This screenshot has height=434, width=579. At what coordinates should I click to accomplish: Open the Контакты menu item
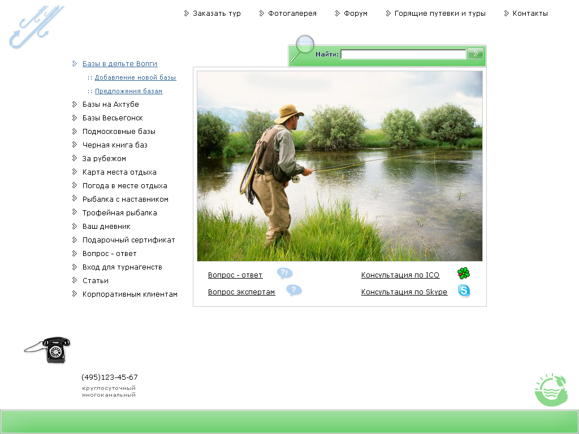click(x=530, y=12)
